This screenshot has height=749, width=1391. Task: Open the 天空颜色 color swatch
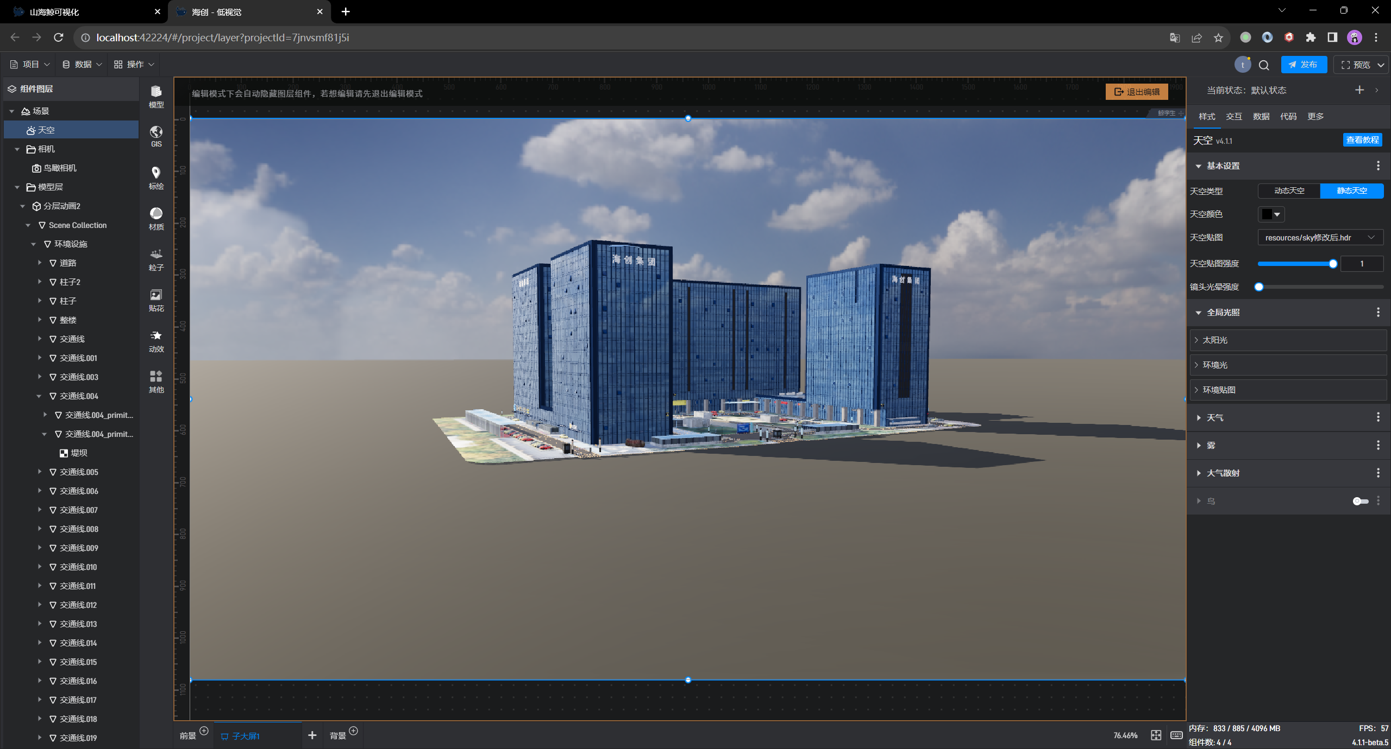pyautogui.click(x=1270, y=214)
